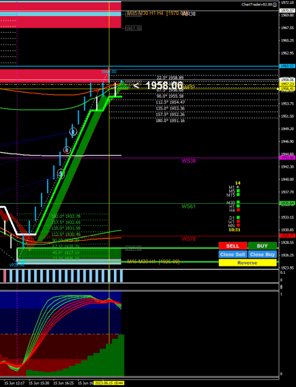Viewport: 296px width, 387px height.
Task: Click the M15 M30 H1 [1925.00] zone label
Action: (x=153, y=261)
